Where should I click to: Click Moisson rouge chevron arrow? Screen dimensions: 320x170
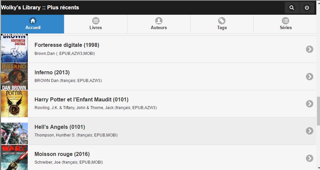[310, 158]
